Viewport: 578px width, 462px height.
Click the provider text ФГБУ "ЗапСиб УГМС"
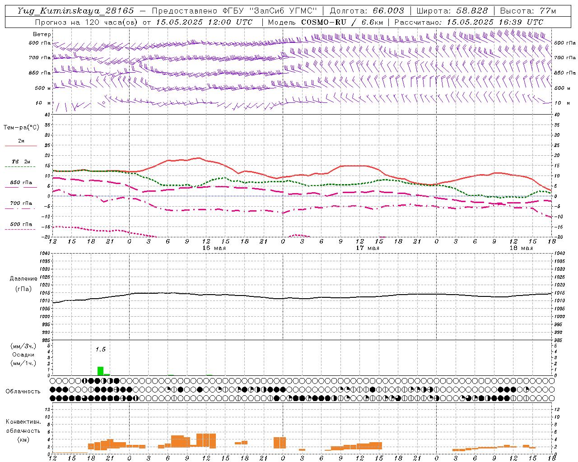(x=270, y=11)
